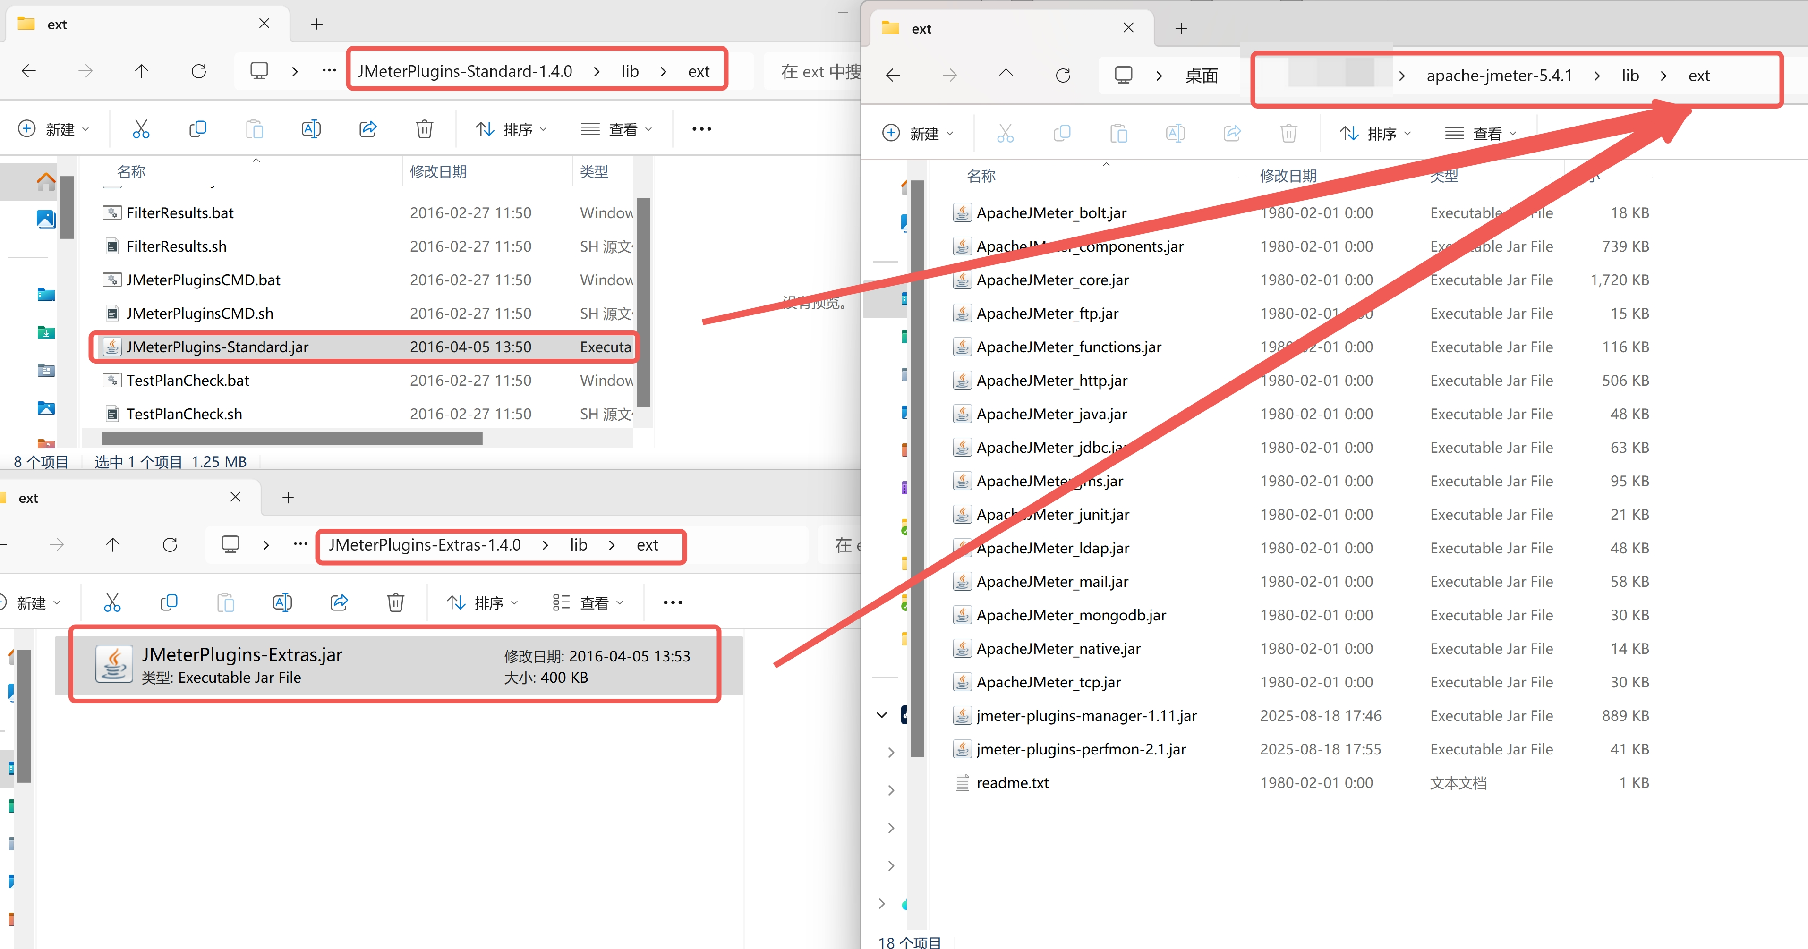Collapse the expanded sidebar tree chevron in apache-jmeter window
1808x949 pixels.
(x=881, y=715)
